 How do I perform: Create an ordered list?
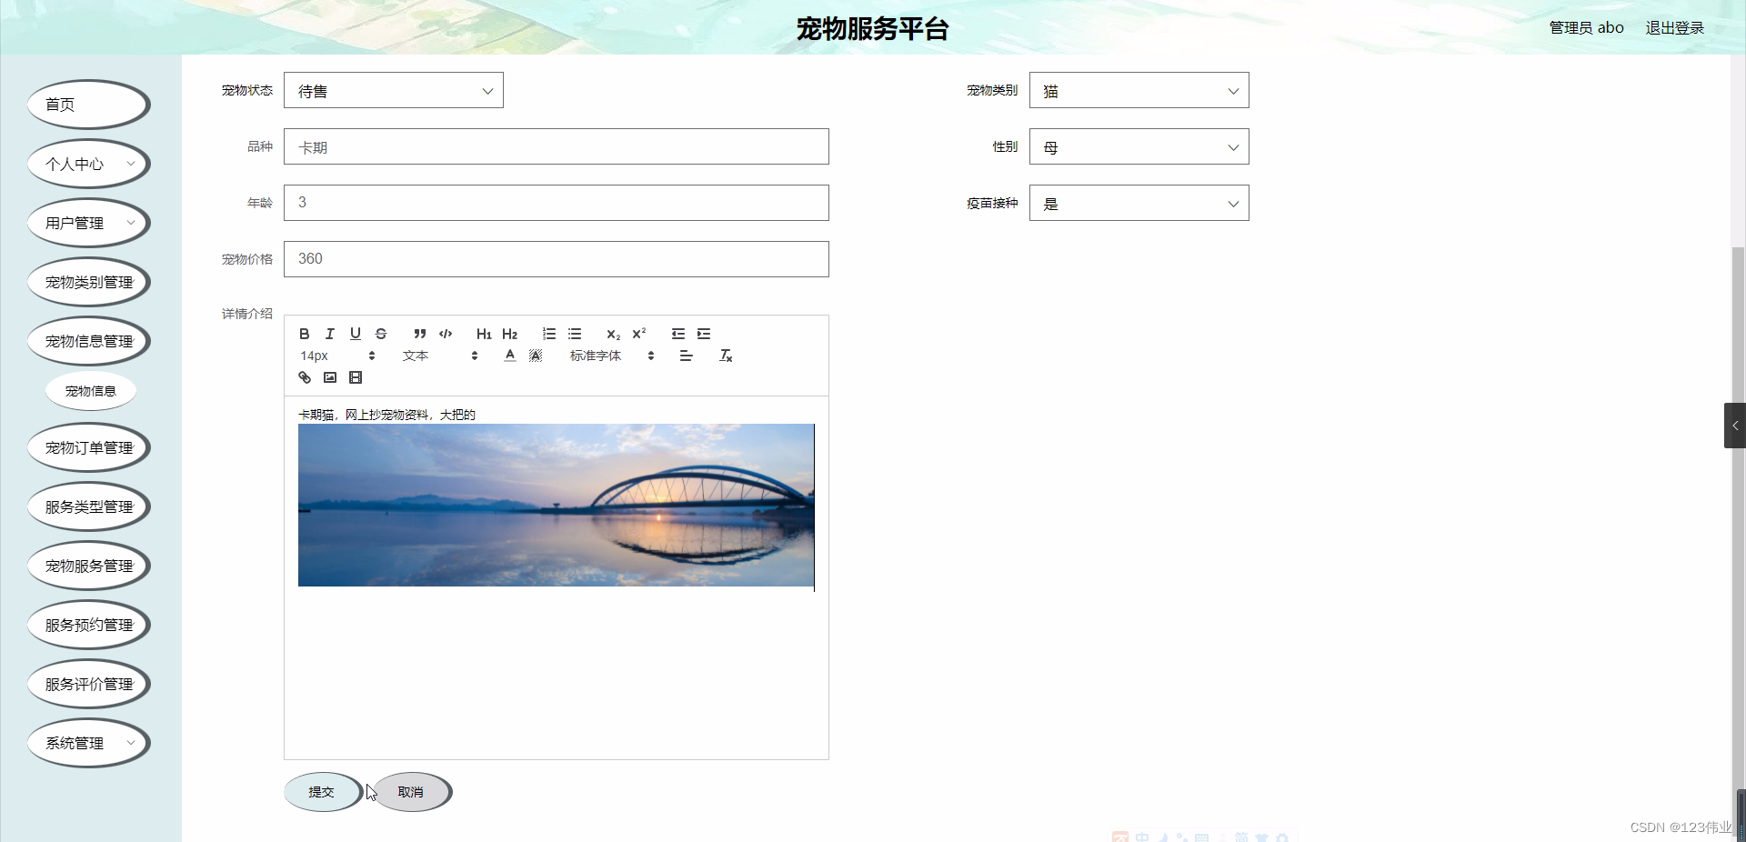click(x=548, y=334)
